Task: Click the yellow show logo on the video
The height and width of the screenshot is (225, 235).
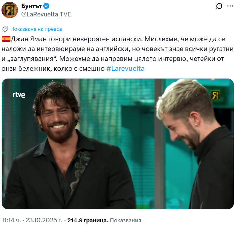Action: point(216,95)
